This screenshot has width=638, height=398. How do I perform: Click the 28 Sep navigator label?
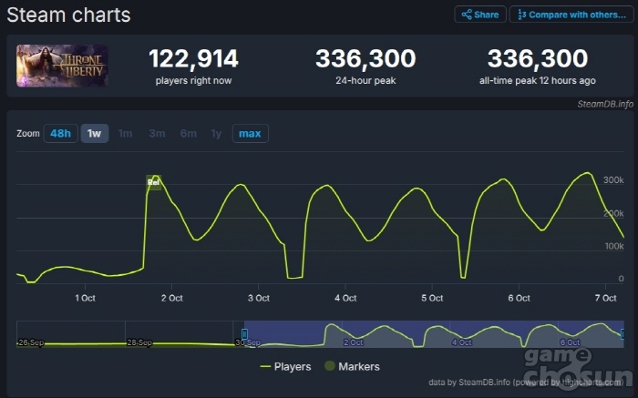point(139,342)
